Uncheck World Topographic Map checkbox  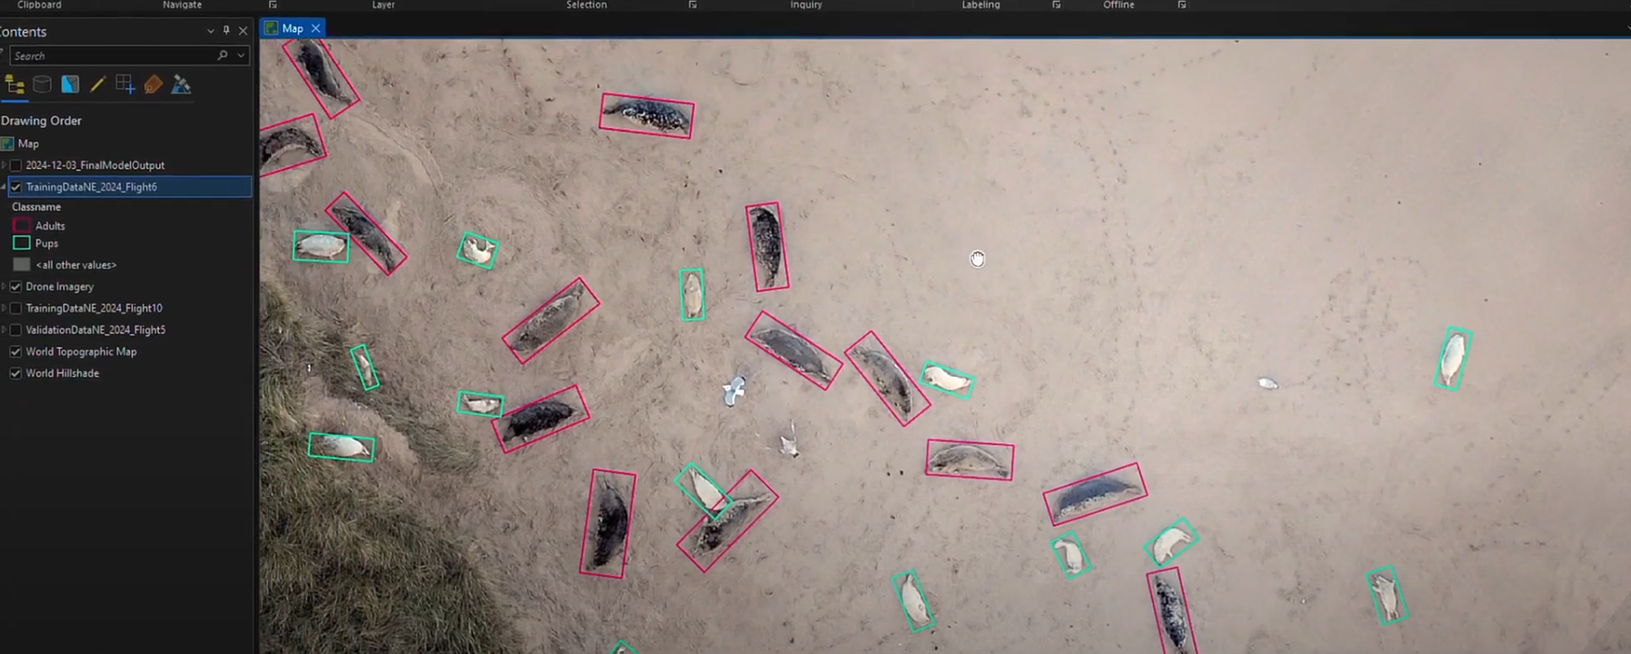pos(15,352)
